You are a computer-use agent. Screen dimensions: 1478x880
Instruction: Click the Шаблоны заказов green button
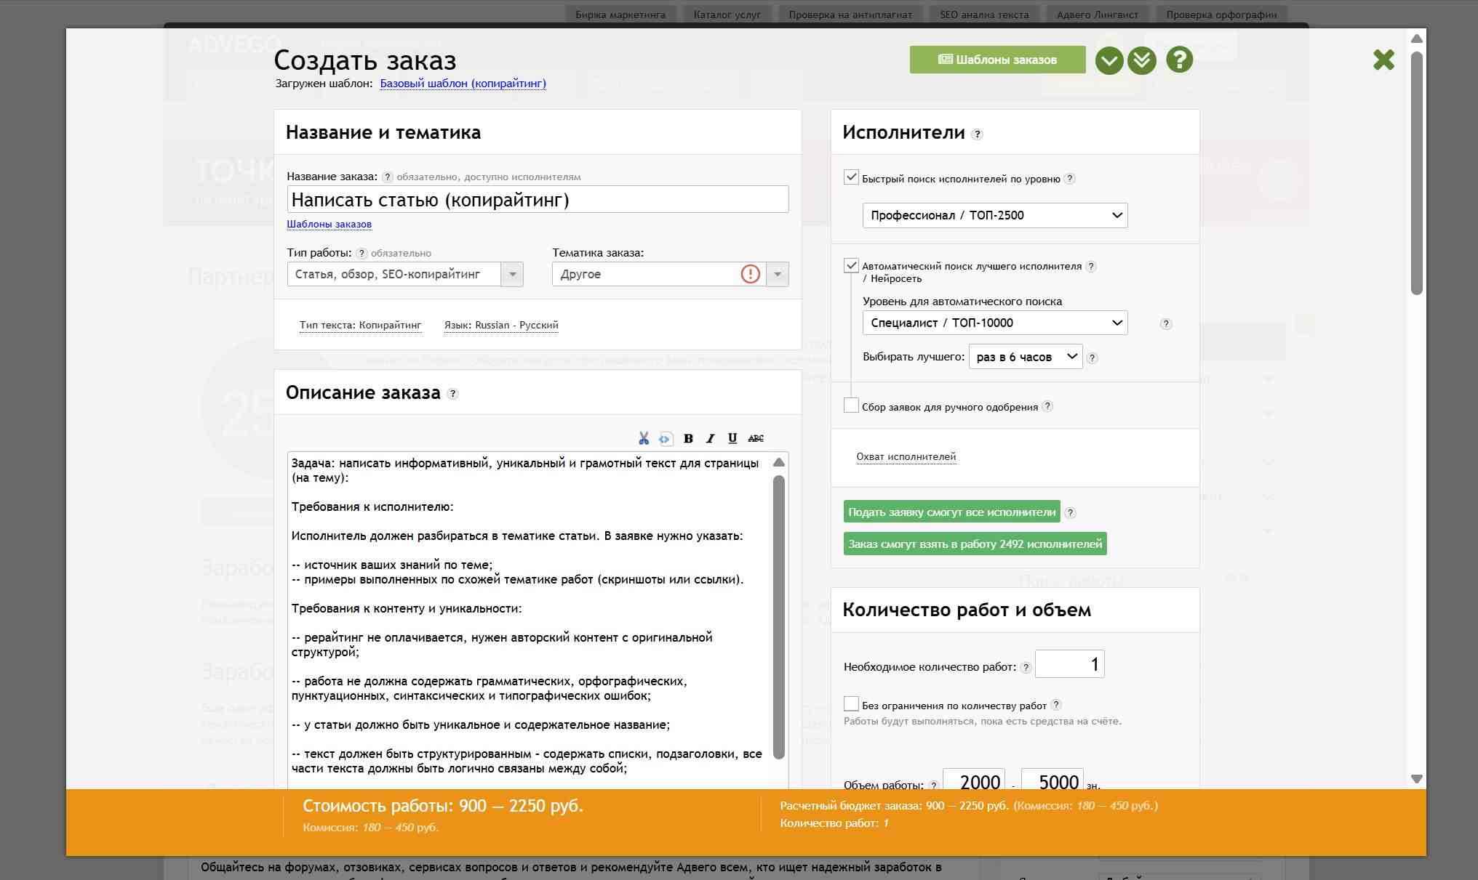[997, 60]
